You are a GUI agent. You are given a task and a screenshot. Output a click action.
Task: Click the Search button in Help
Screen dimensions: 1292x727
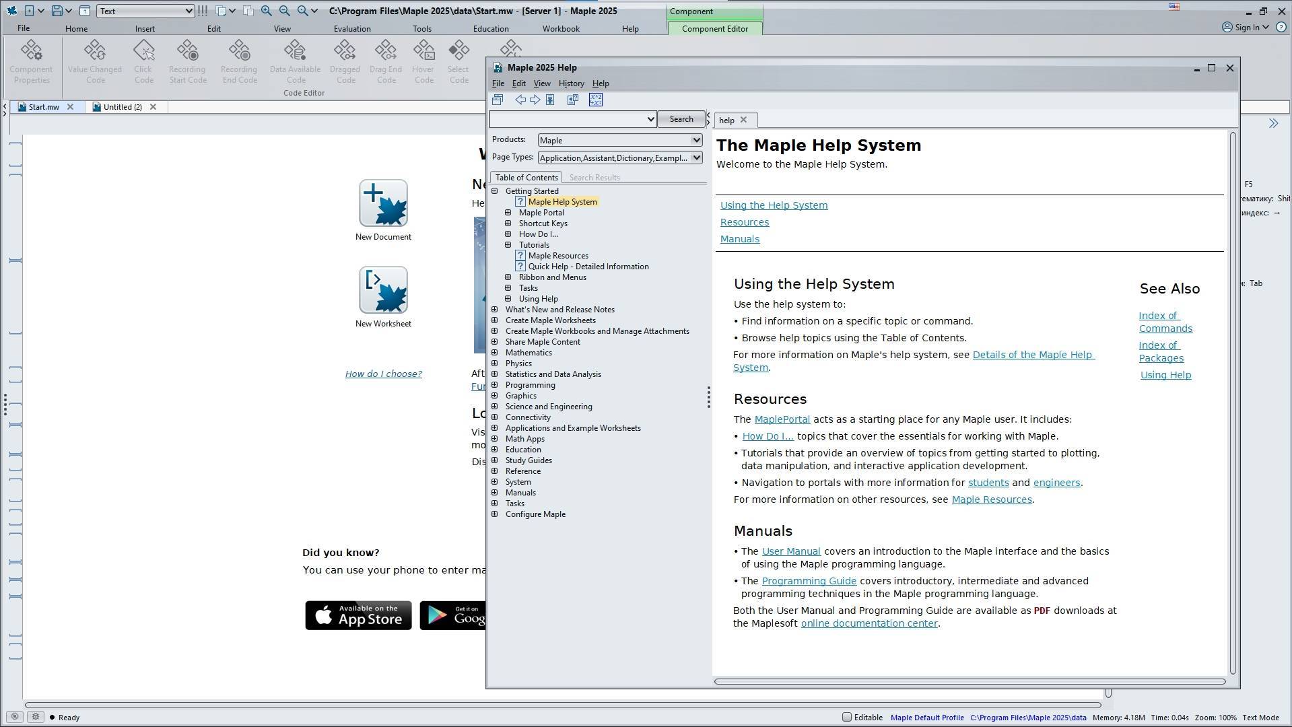click(681, 119)
